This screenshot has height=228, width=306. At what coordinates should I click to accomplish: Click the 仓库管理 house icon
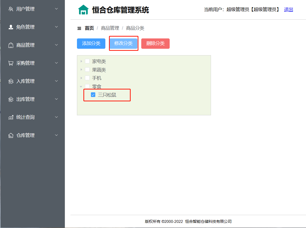pyautogui.click(x=11, y=135)
